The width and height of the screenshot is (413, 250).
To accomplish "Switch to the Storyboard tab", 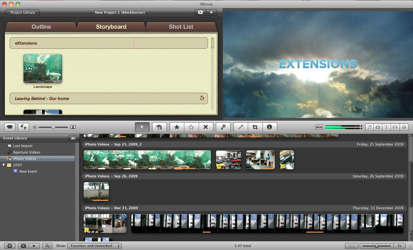I will [x=111, y=27].
